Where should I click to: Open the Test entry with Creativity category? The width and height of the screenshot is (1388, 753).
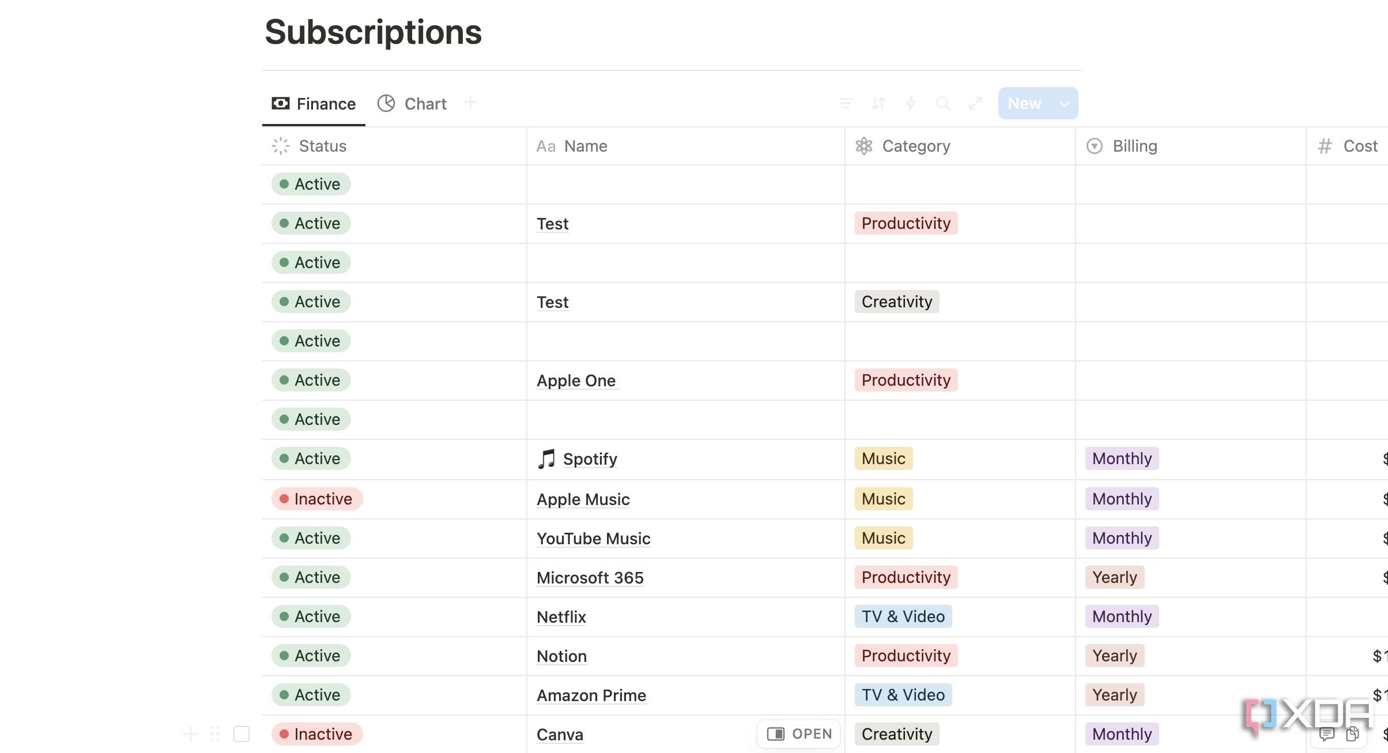552,302
